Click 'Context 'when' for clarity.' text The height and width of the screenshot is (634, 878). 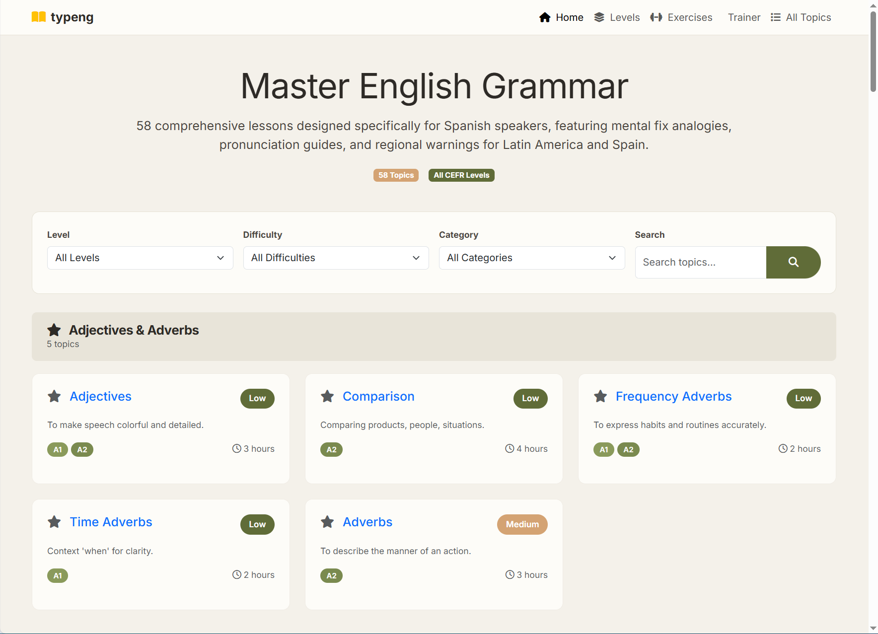(100, 551)
